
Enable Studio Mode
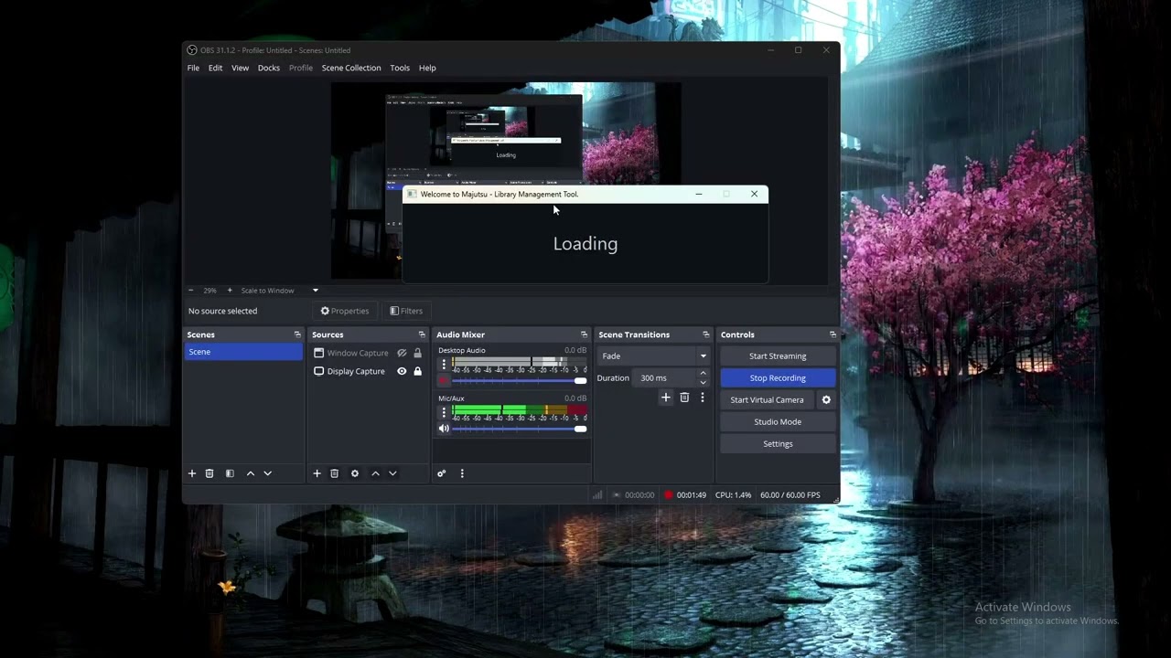778,421
